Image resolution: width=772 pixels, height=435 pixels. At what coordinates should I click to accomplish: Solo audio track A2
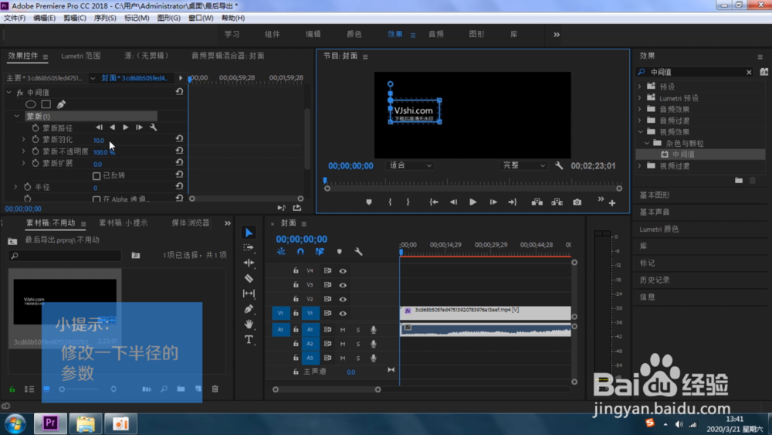[x=358, y=344]
